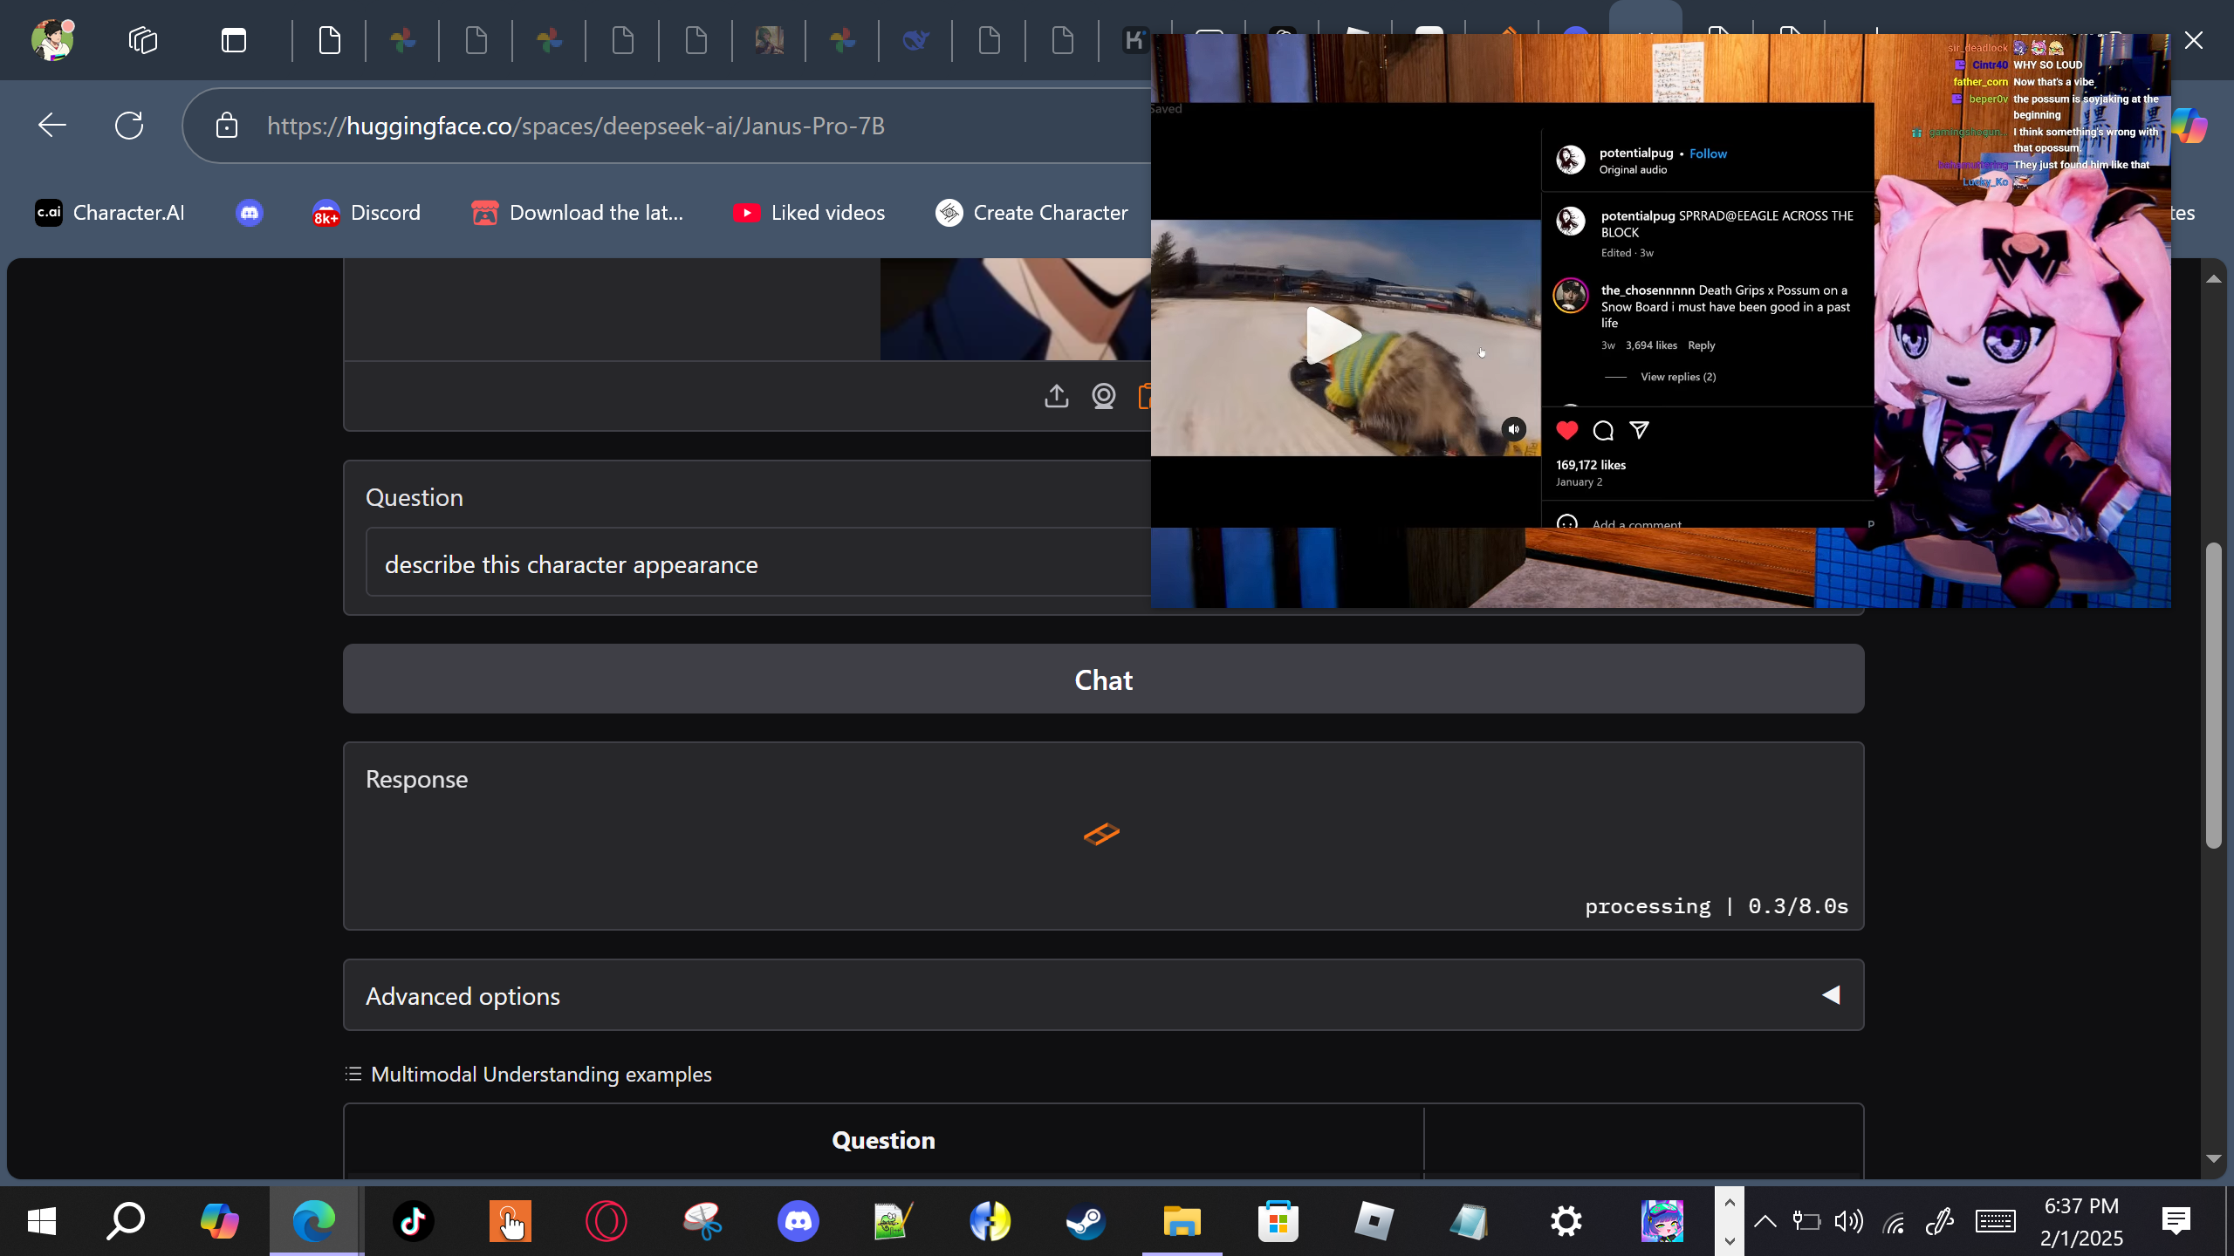Unlike the post via red heart
Image resolution: width=2234 pixels, height=1256 pixels.
coord(1567,430)
